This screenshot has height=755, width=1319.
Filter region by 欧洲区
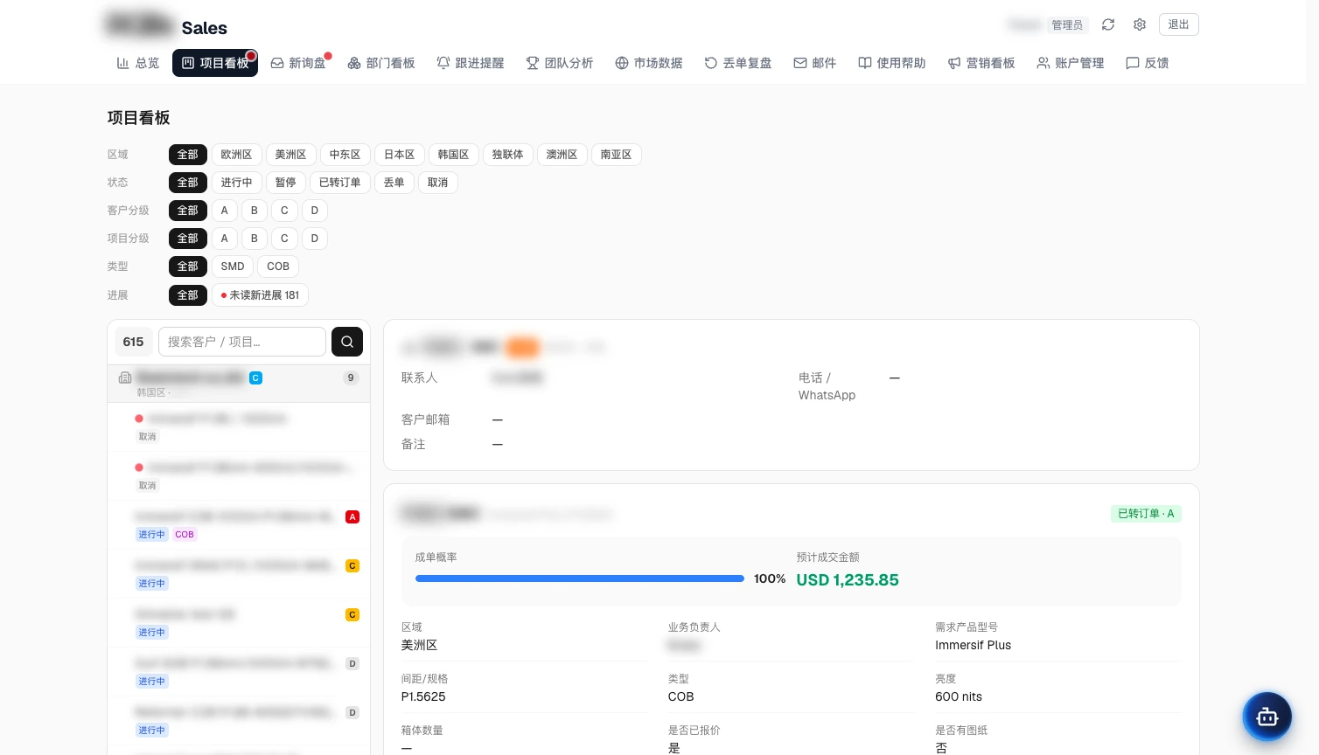tap(236, 155)
